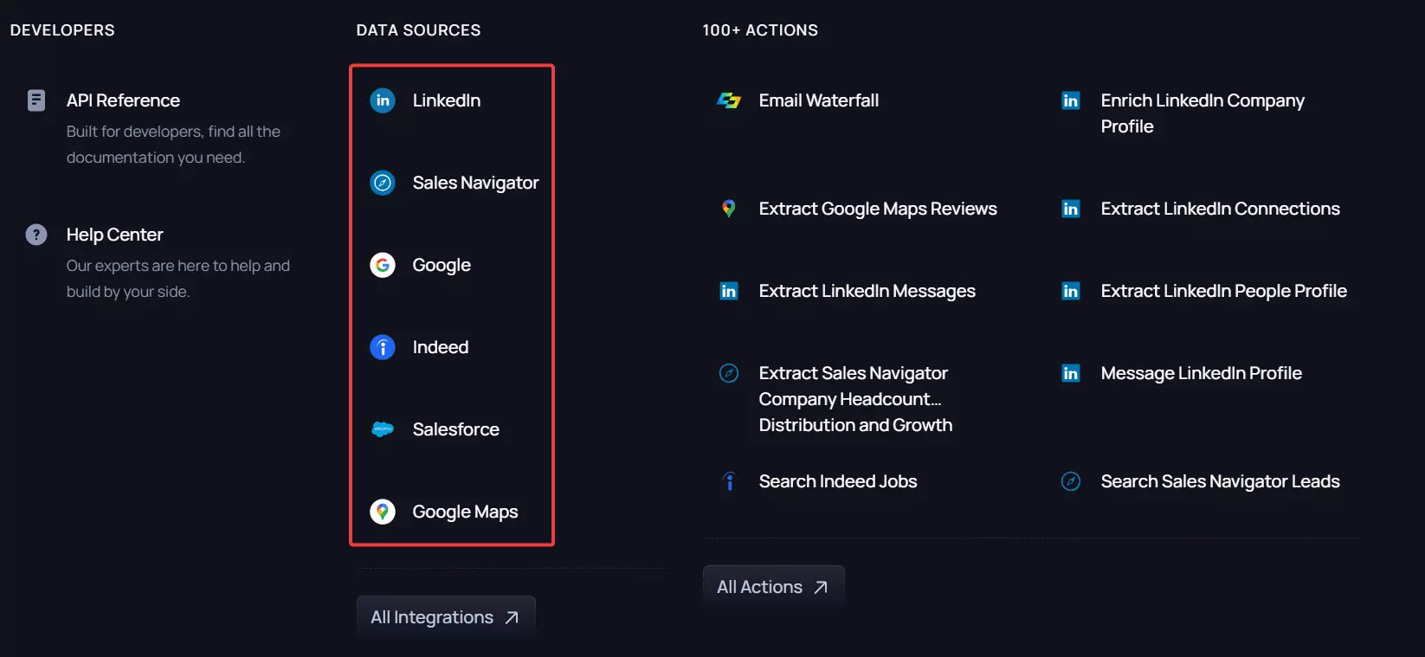This screenshot has height=657, width=1425.
Task: Open Extract LinkedIn People Profile action
Action: 1223,291
